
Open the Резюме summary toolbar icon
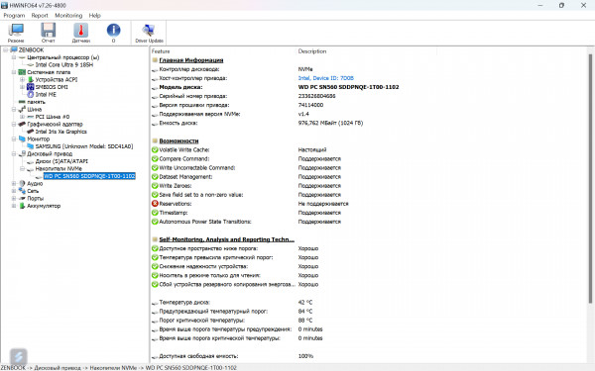point(16,33)
